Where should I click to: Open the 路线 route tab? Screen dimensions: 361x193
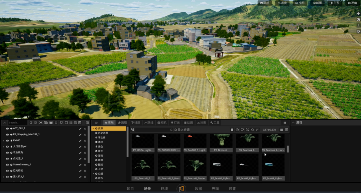point(149,123)
